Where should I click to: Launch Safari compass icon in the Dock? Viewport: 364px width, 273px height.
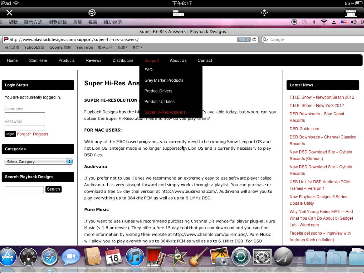pos(50,257)
